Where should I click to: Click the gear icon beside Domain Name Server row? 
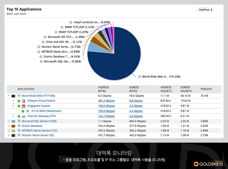(19, 135)
